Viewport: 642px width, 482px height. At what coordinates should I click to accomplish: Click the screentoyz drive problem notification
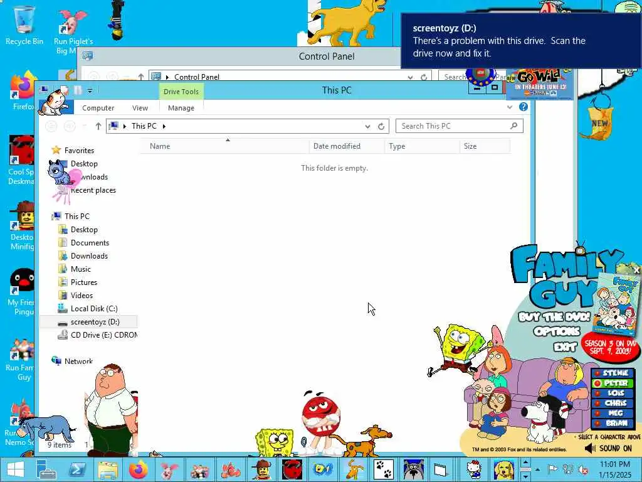pos(521,41)
